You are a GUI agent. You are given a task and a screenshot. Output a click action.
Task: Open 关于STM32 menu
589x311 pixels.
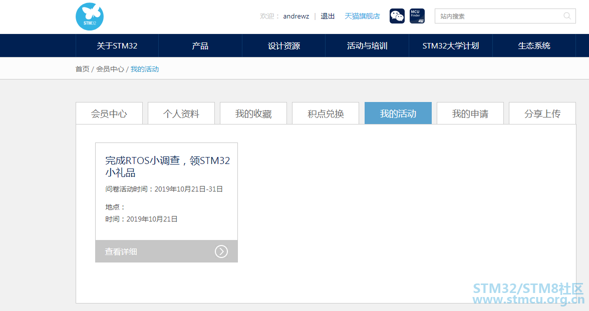[117, 46]
